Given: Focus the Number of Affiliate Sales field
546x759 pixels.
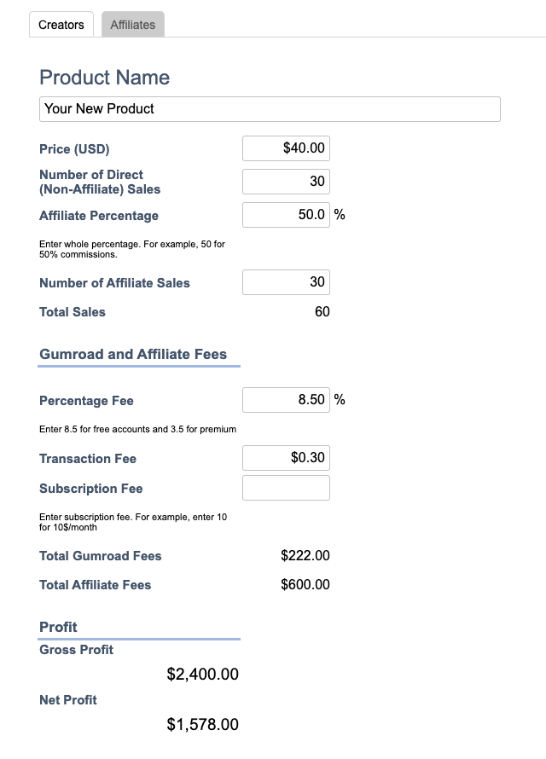Looking at the screenshot, I should (x=286, y=282).
